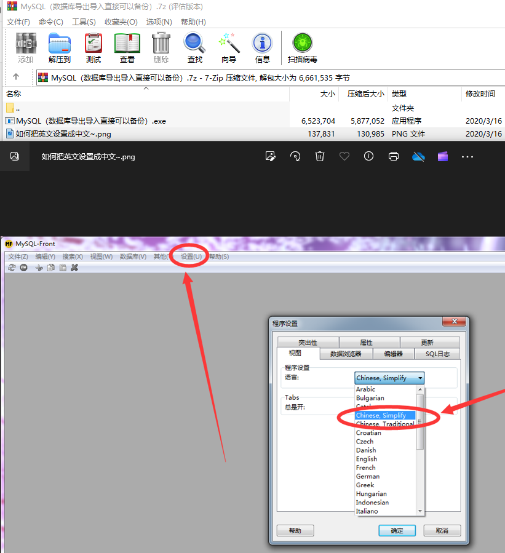Open the 帮助(H) menu in WinRAR
This screenshot has height=553, width=505.
point(193,22)
